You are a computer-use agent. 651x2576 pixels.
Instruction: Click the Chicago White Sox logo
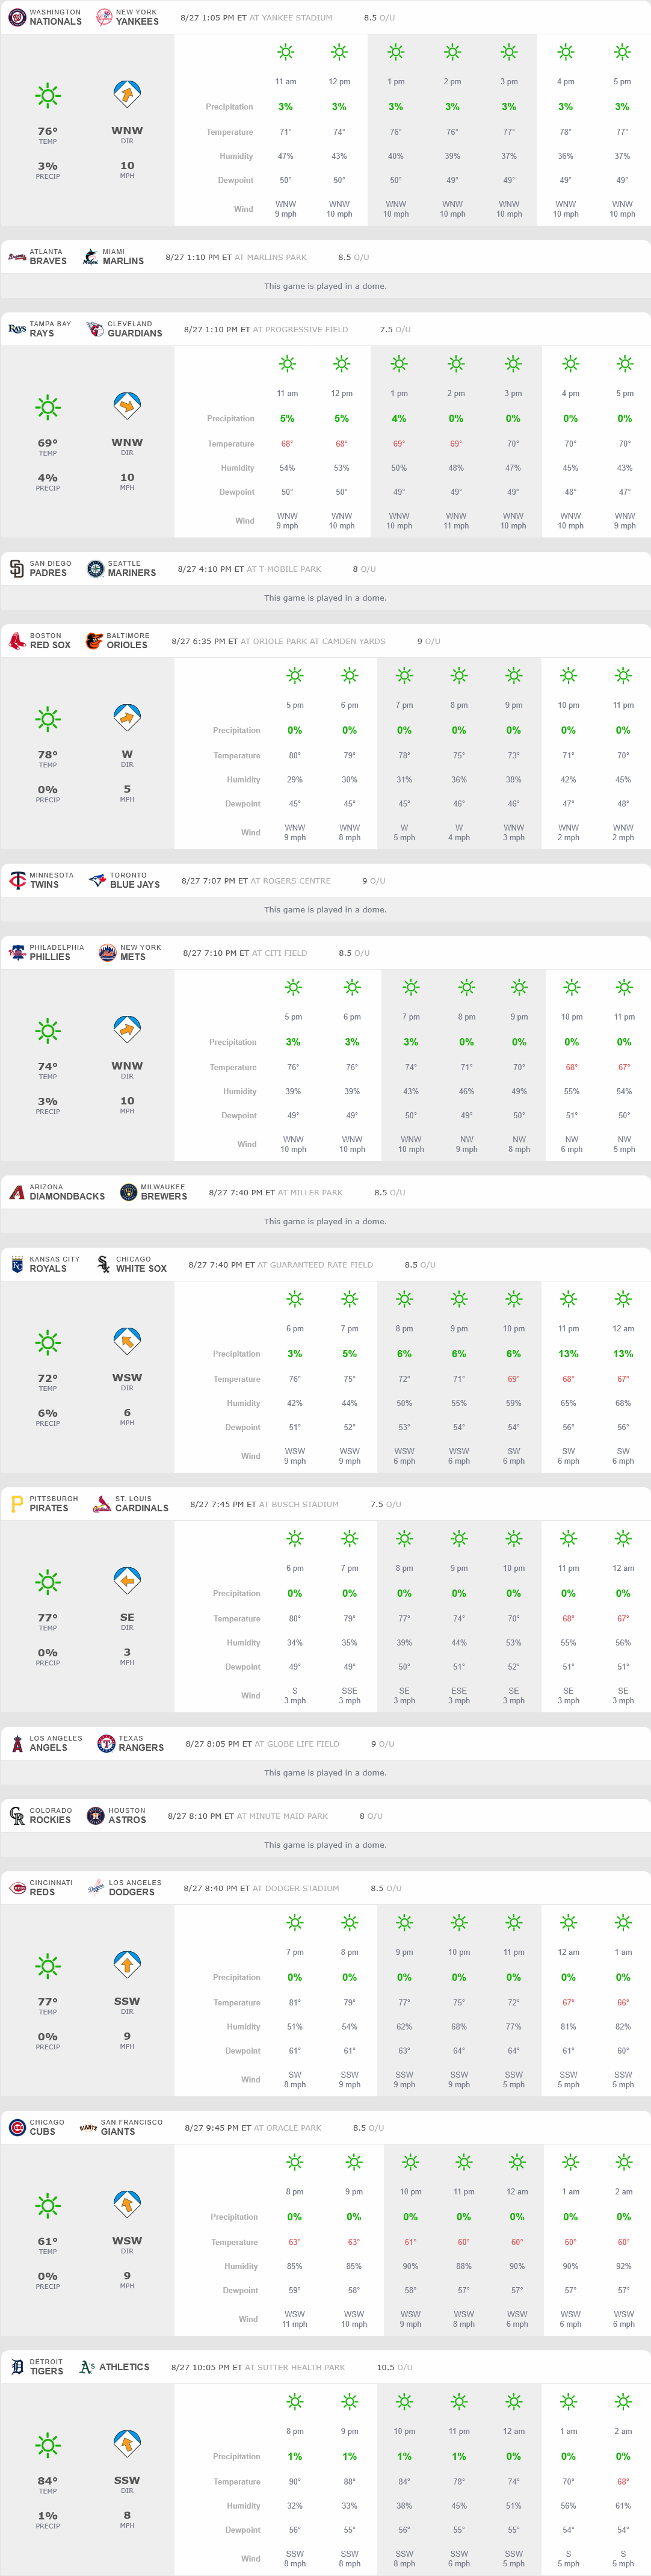pyautogui.click(x=103, y=1265)
